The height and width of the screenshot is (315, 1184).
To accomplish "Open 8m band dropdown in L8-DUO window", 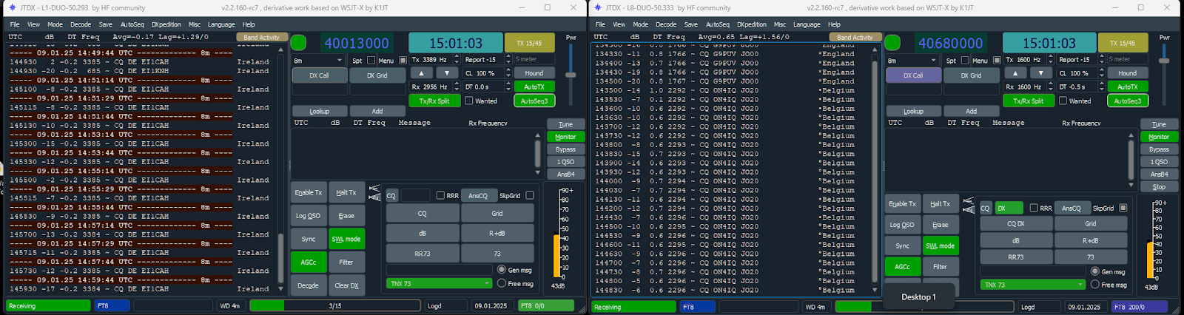I will pyautogui.click(x=912, y=60).
